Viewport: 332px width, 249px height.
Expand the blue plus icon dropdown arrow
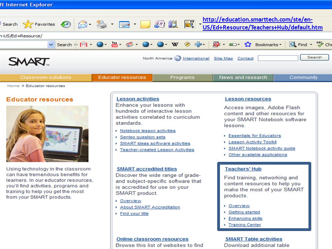[204, 45]
